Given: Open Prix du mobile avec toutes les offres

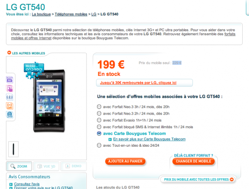Looking at the screenshot, I should tap(198, 180).
